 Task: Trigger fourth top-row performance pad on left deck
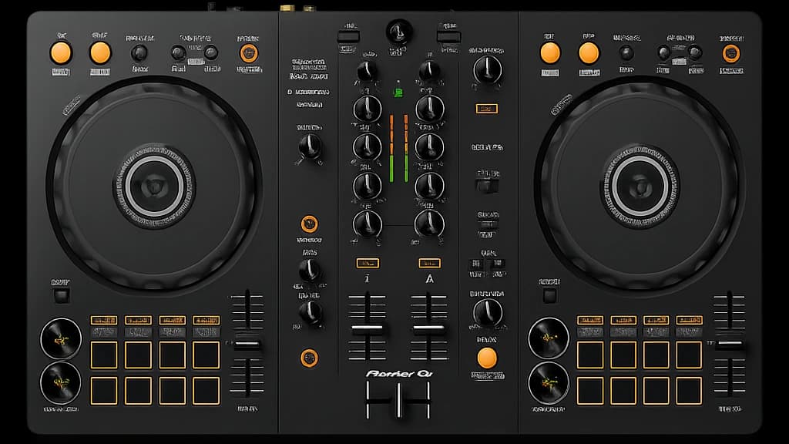(x=206, y=355)
